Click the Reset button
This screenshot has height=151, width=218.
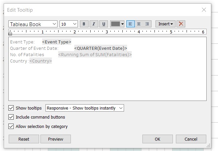pos(24,139)
